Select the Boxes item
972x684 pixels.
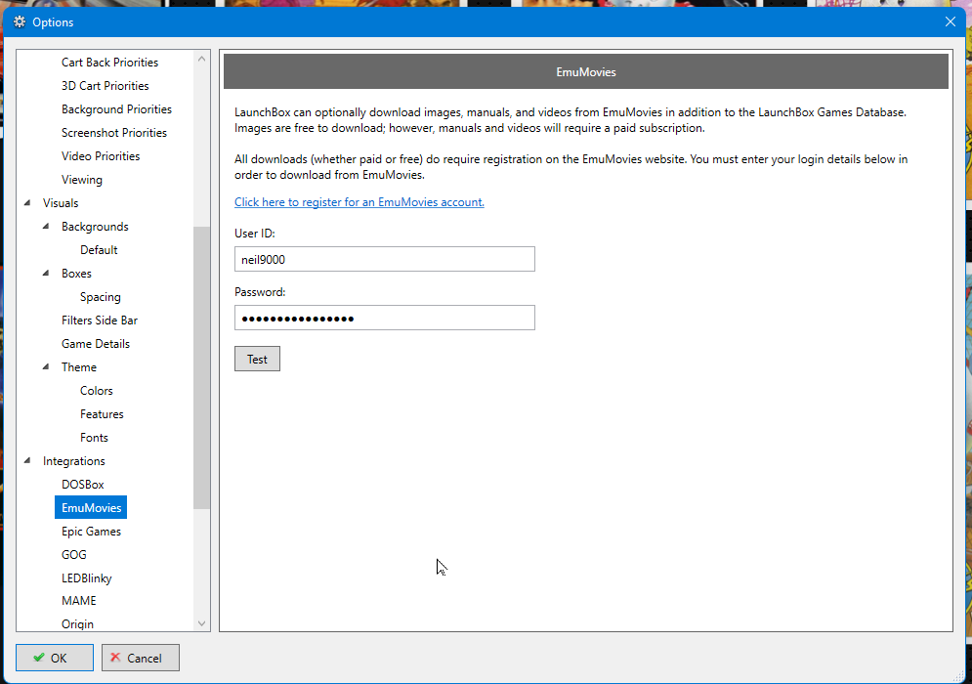click(76, 274)
